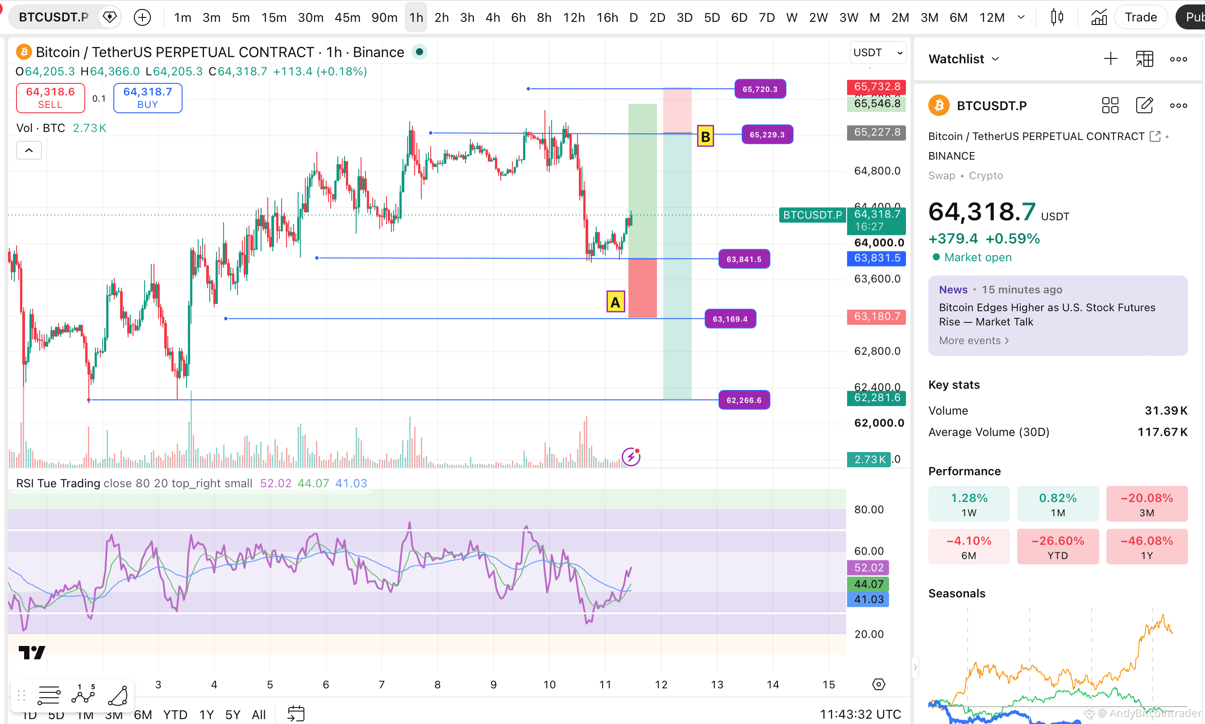Open the indicators icon in top toolbar

pos(1099,17)
